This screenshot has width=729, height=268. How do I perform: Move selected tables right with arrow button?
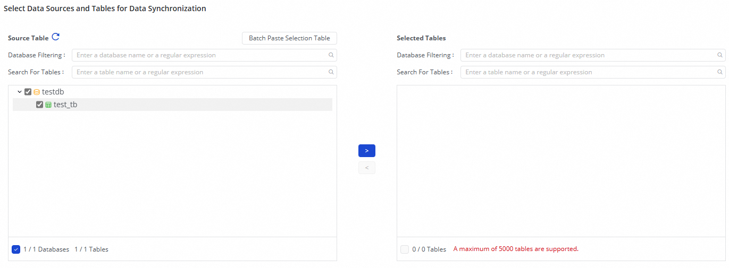[x=367, y=151]
